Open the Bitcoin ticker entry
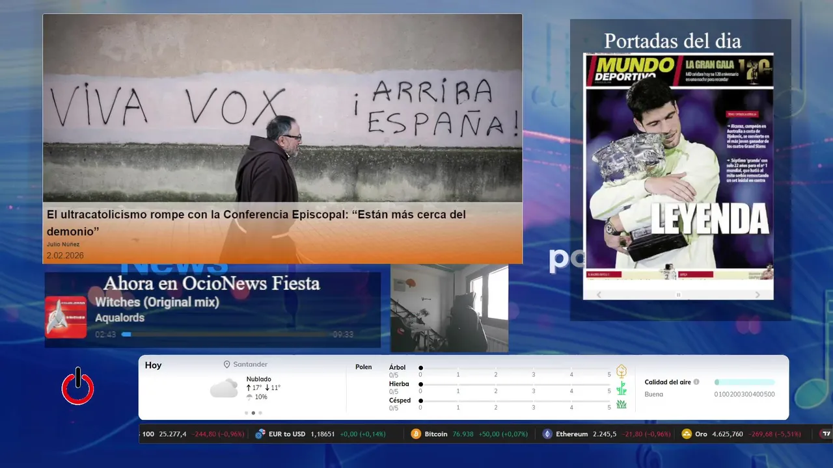Viewport: 833px width, 468px height. click(x=469, y=434)
